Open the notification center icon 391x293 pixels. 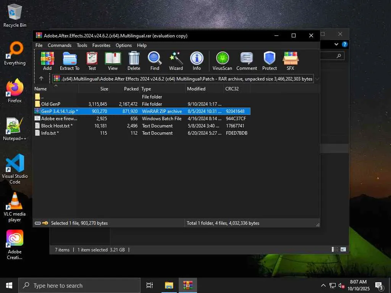coord(379,286)
